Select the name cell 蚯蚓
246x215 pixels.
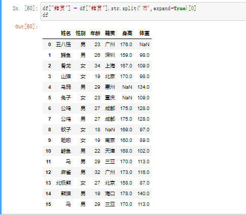[x=66, y=140]
